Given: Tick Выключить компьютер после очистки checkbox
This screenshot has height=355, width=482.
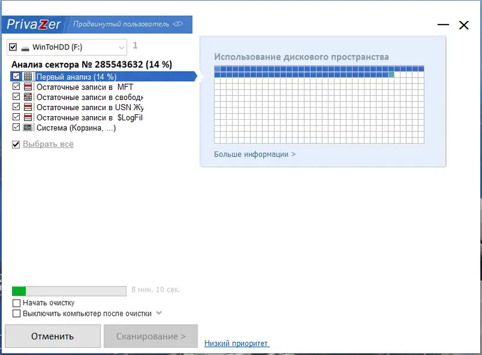Looking at the screenshot, I should tap(16, 313).
